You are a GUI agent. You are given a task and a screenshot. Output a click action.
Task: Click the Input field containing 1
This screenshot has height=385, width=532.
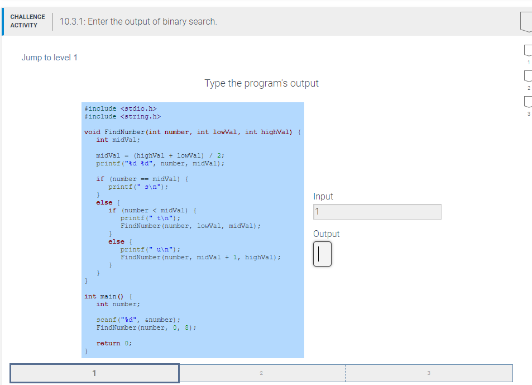click(x=378, y=212)
